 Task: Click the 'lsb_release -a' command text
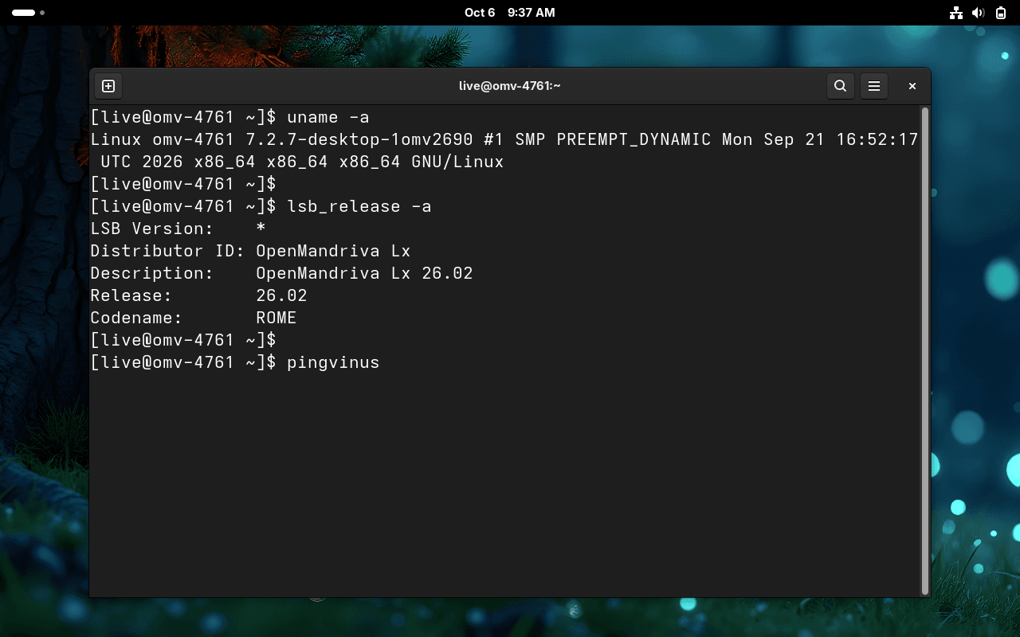359,206
